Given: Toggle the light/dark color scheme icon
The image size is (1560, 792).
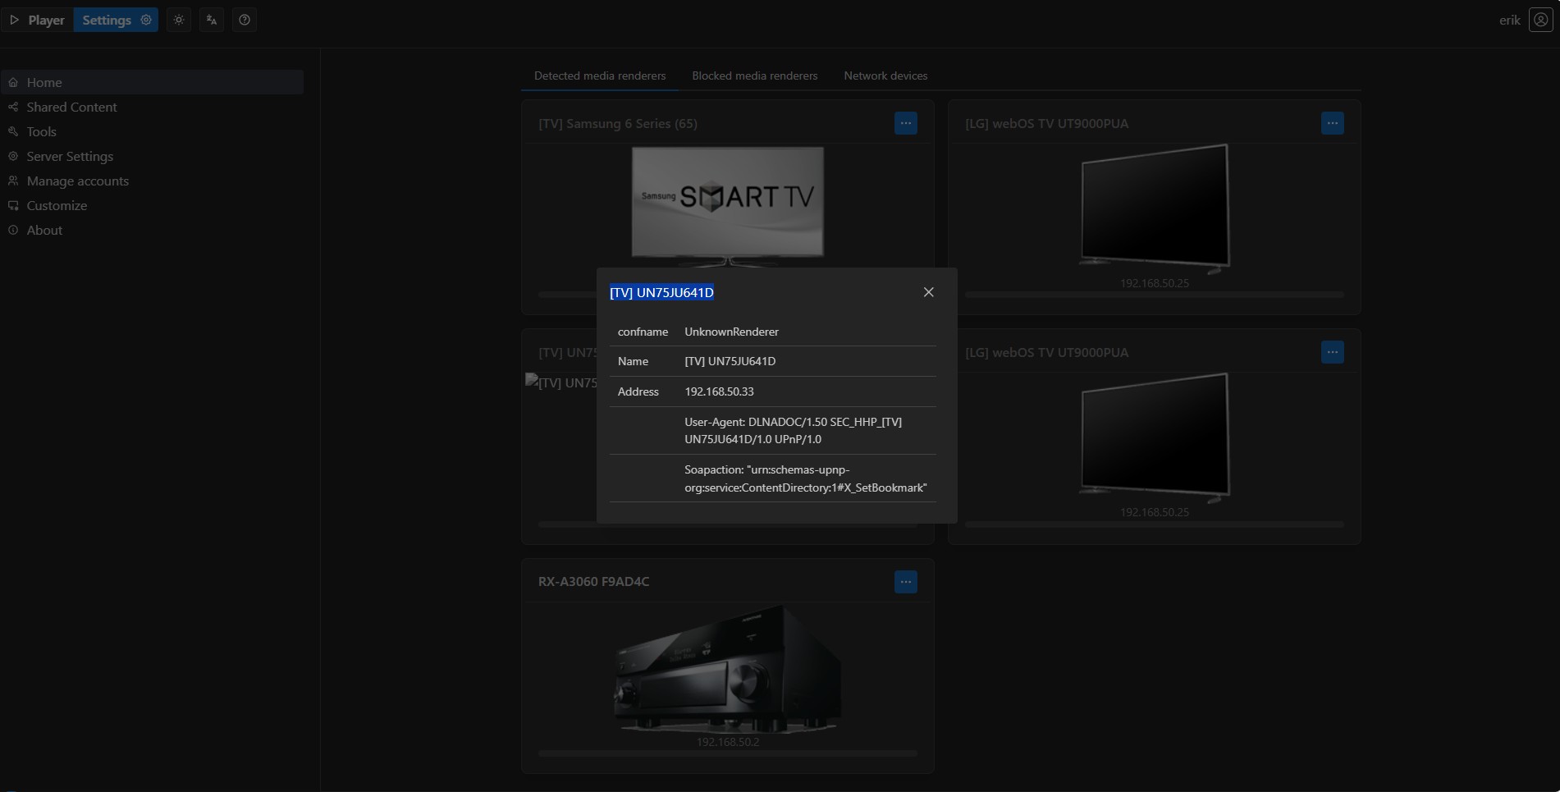Looking at the screenshot, I should (179, 20).
